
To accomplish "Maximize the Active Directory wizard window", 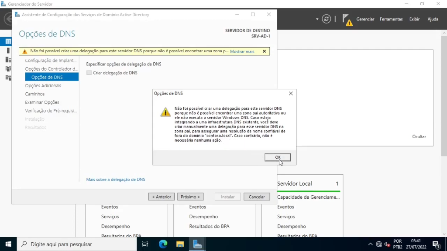I will pos(253,14).
